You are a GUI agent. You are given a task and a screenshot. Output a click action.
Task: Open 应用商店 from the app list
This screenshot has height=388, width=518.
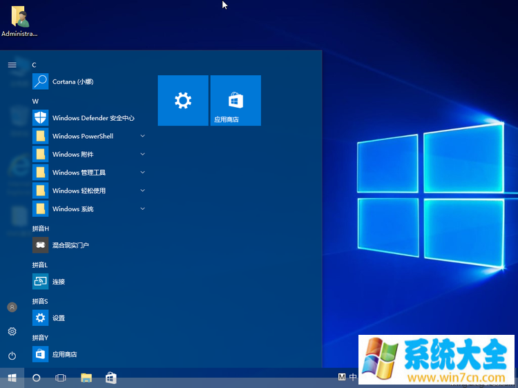[89, 354]
